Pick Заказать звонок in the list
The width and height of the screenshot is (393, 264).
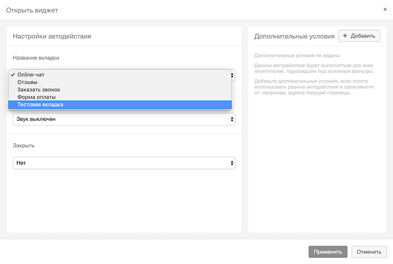click(x=120, y=90)
